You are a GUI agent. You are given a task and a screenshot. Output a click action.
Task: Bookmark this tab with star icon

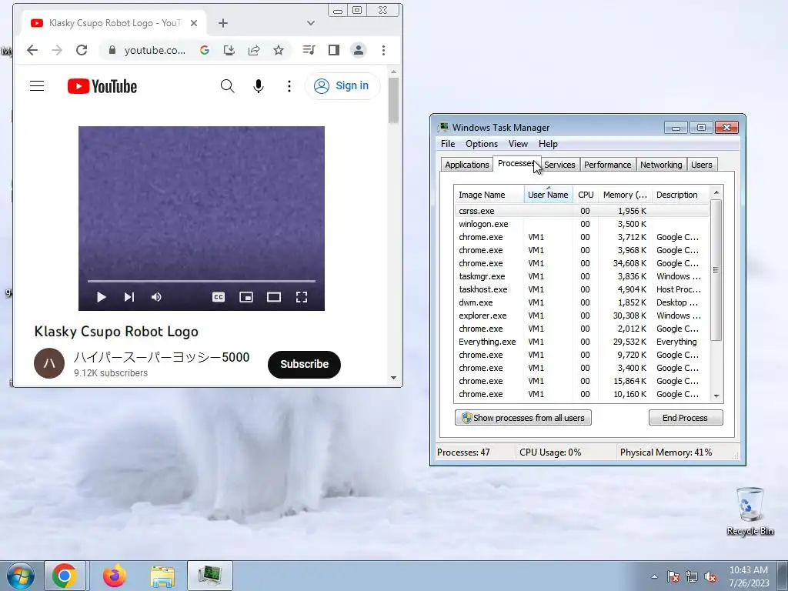click(279, 50)
